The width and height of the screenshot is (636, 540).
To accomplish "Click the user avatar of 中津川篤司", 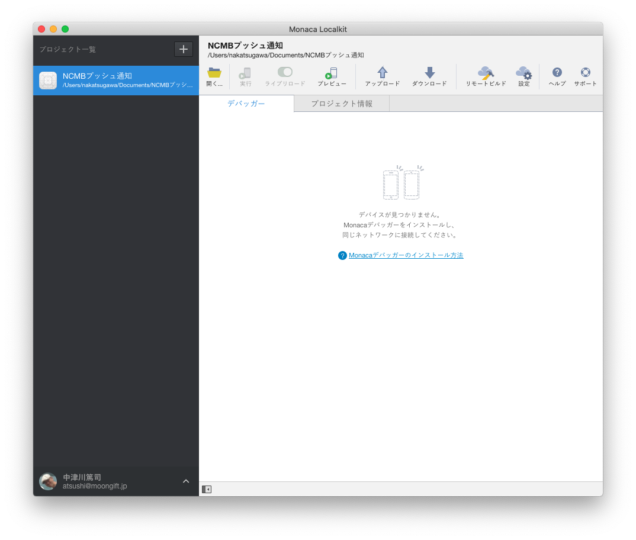I will (48, 481).
